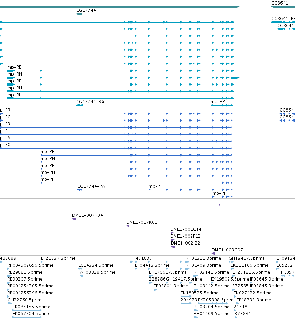
Task: Click the 372585 EST label
Action: pyautogui.click(x=240, y=286)
